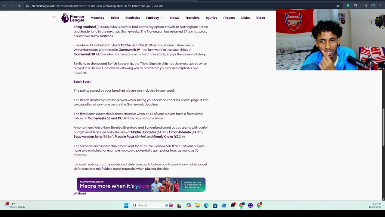Open the Clubs nav item

pos(245,18)
